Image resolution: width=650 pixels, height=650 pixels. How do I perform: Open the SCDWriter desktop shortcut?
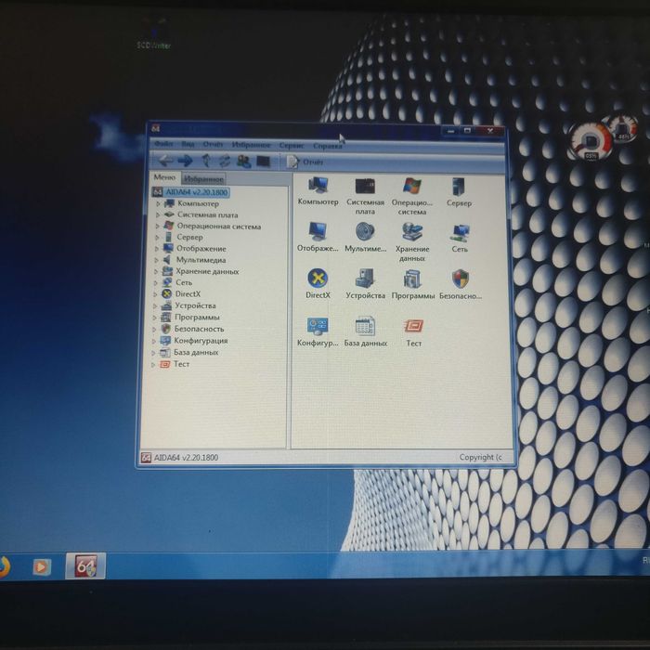[x=154, y=35]
